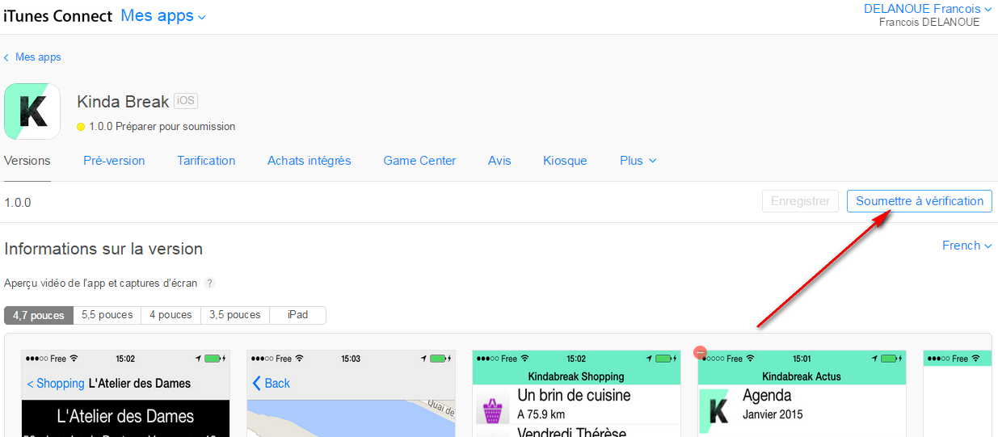Viewport: 998px width, 437px height.
Task: Click the yellow status dot beside 1.0.0
Action: click(81, 127)
